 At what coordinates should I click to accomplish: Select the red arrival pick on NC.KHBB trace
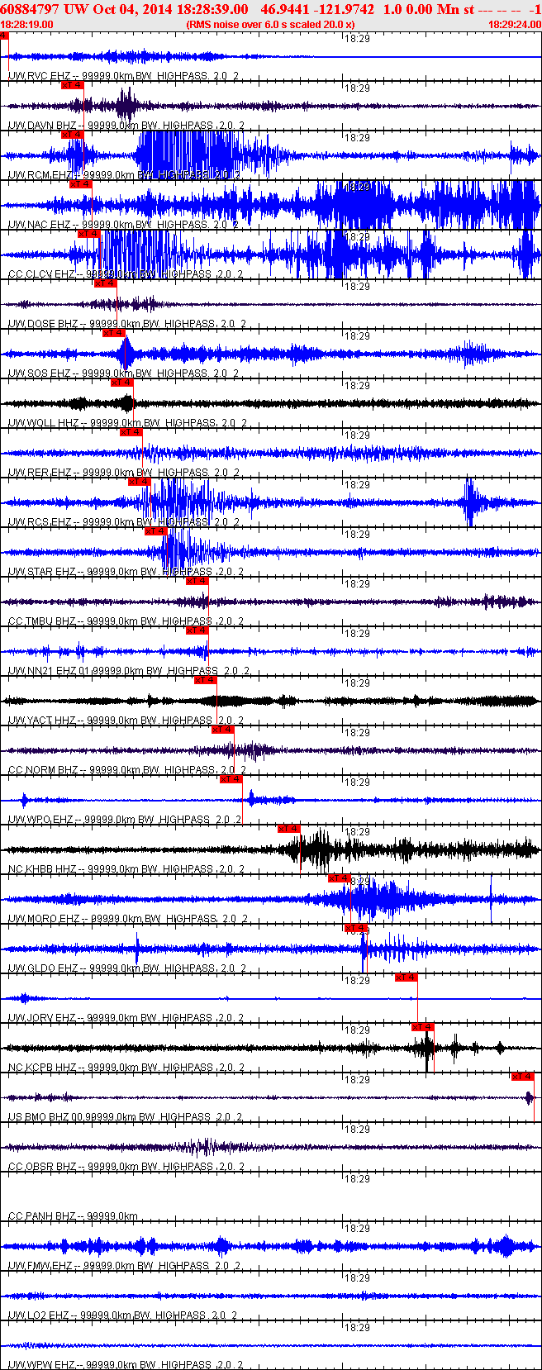point(288,828)
